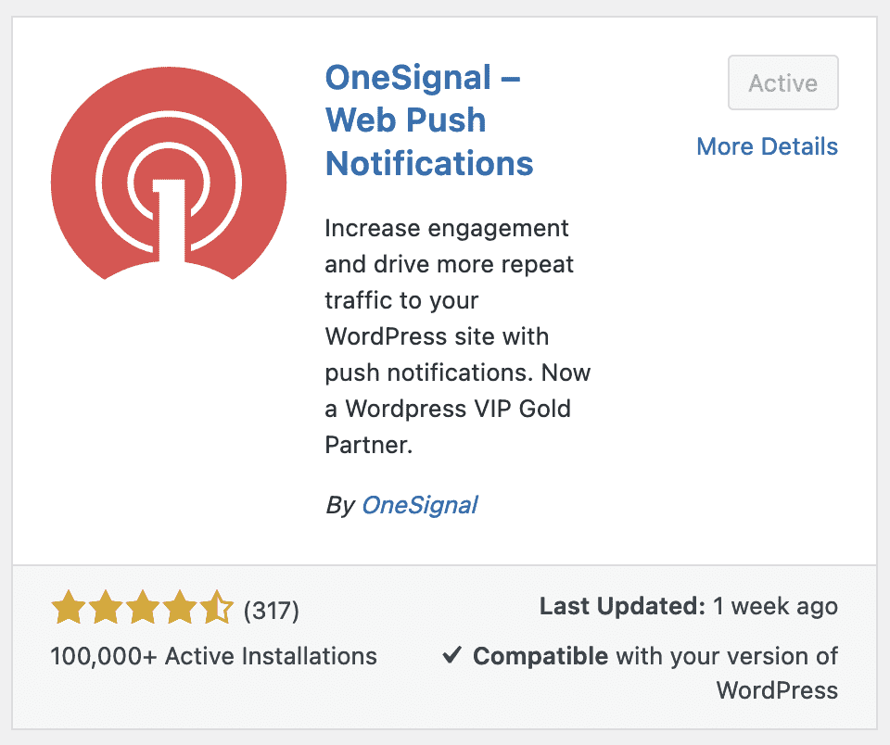Click the '1 week ago' update time

(775, 607)
